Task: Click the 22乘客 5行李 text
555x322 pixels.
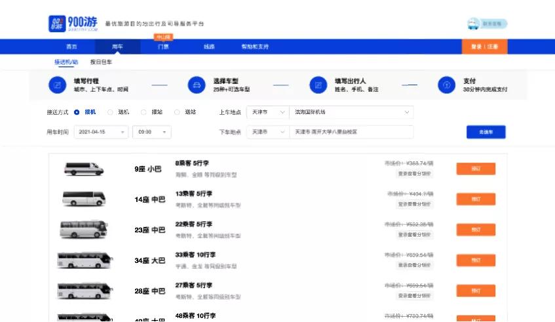Action: click(193, 224)
